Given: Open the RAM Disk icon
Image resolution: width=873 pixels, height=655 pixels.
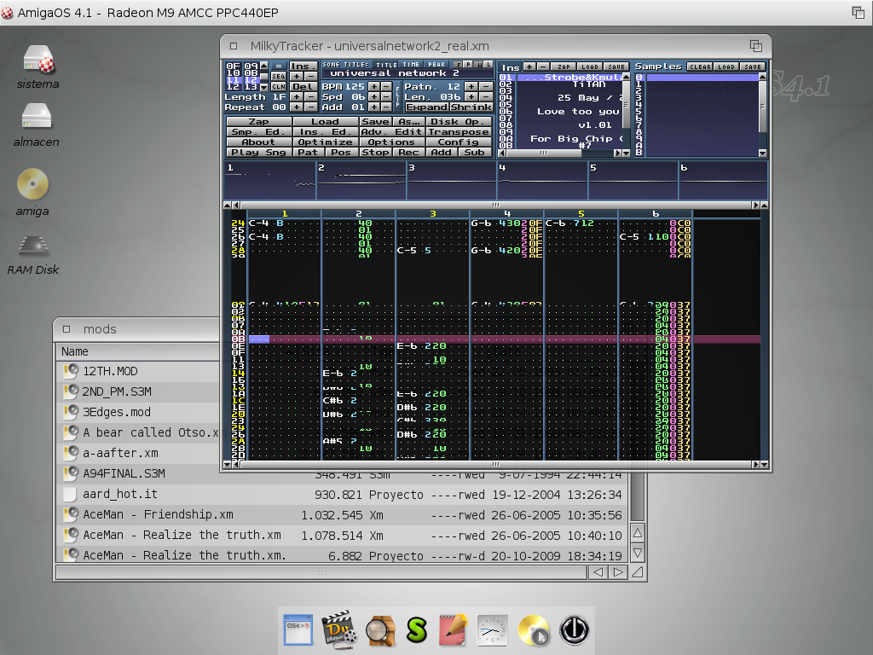Looking at the screenshot, I should tap(33, 245).
